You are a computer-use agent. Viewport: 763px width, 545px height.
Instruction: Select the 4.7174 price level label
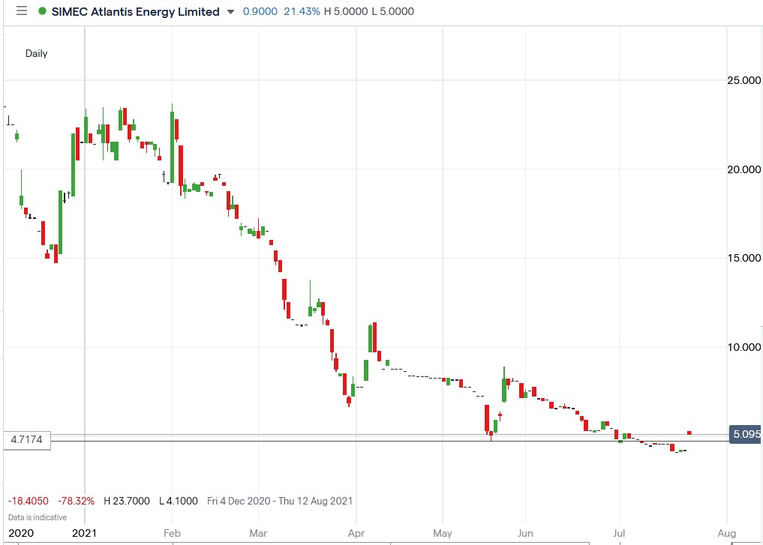(26, 441)
